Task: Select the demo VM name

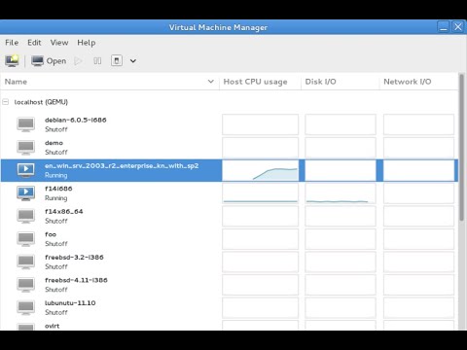Action: [x=54, y=143]
